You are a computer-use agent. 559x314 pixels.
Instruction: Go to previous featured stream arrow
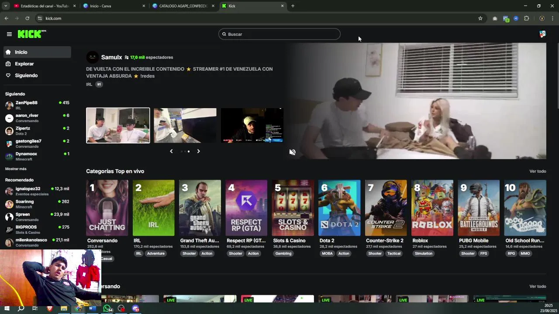coord(171,151)
